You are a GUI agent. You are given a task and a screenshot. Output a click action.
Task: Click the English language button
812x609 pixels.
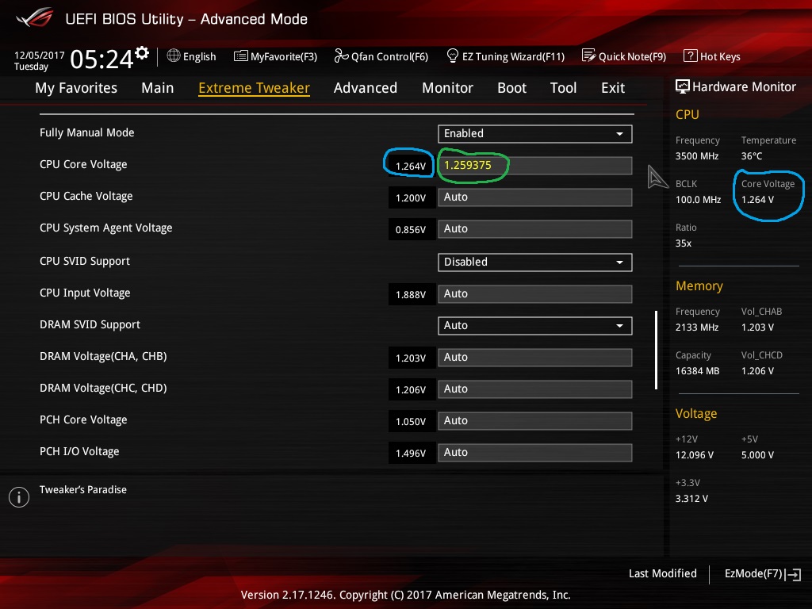199,56
